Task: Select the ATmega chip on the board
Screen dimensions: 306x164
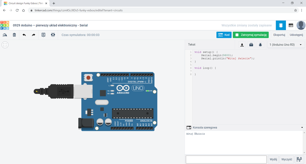Action: click(x=133, y=113)
